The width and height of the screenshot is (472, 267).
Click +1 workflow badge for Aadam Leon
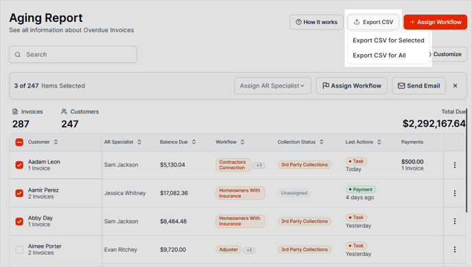[259, 166]
